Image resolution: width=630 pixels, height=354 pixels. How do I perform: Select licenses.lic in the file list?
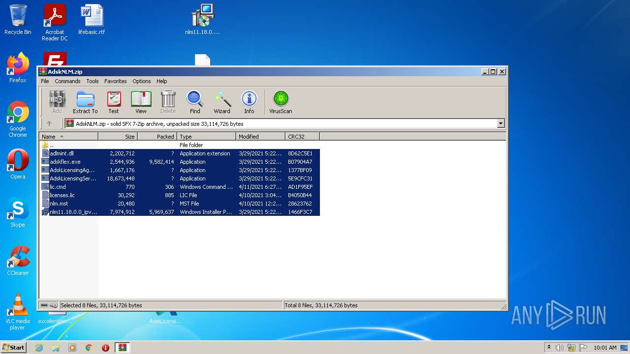click(x=180, y=195)
